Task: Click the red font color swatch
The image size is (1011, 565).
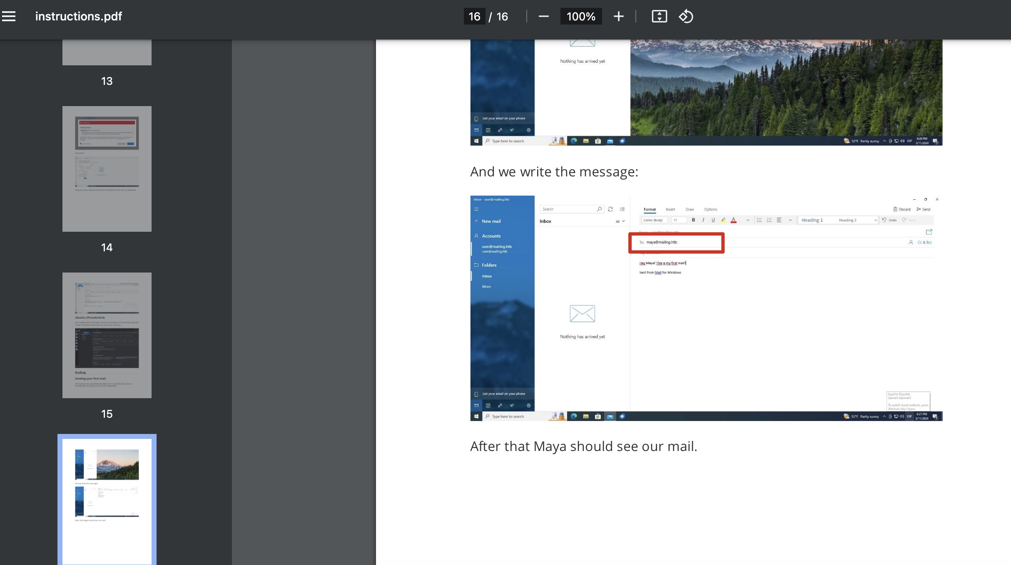Action: (734, 220)
